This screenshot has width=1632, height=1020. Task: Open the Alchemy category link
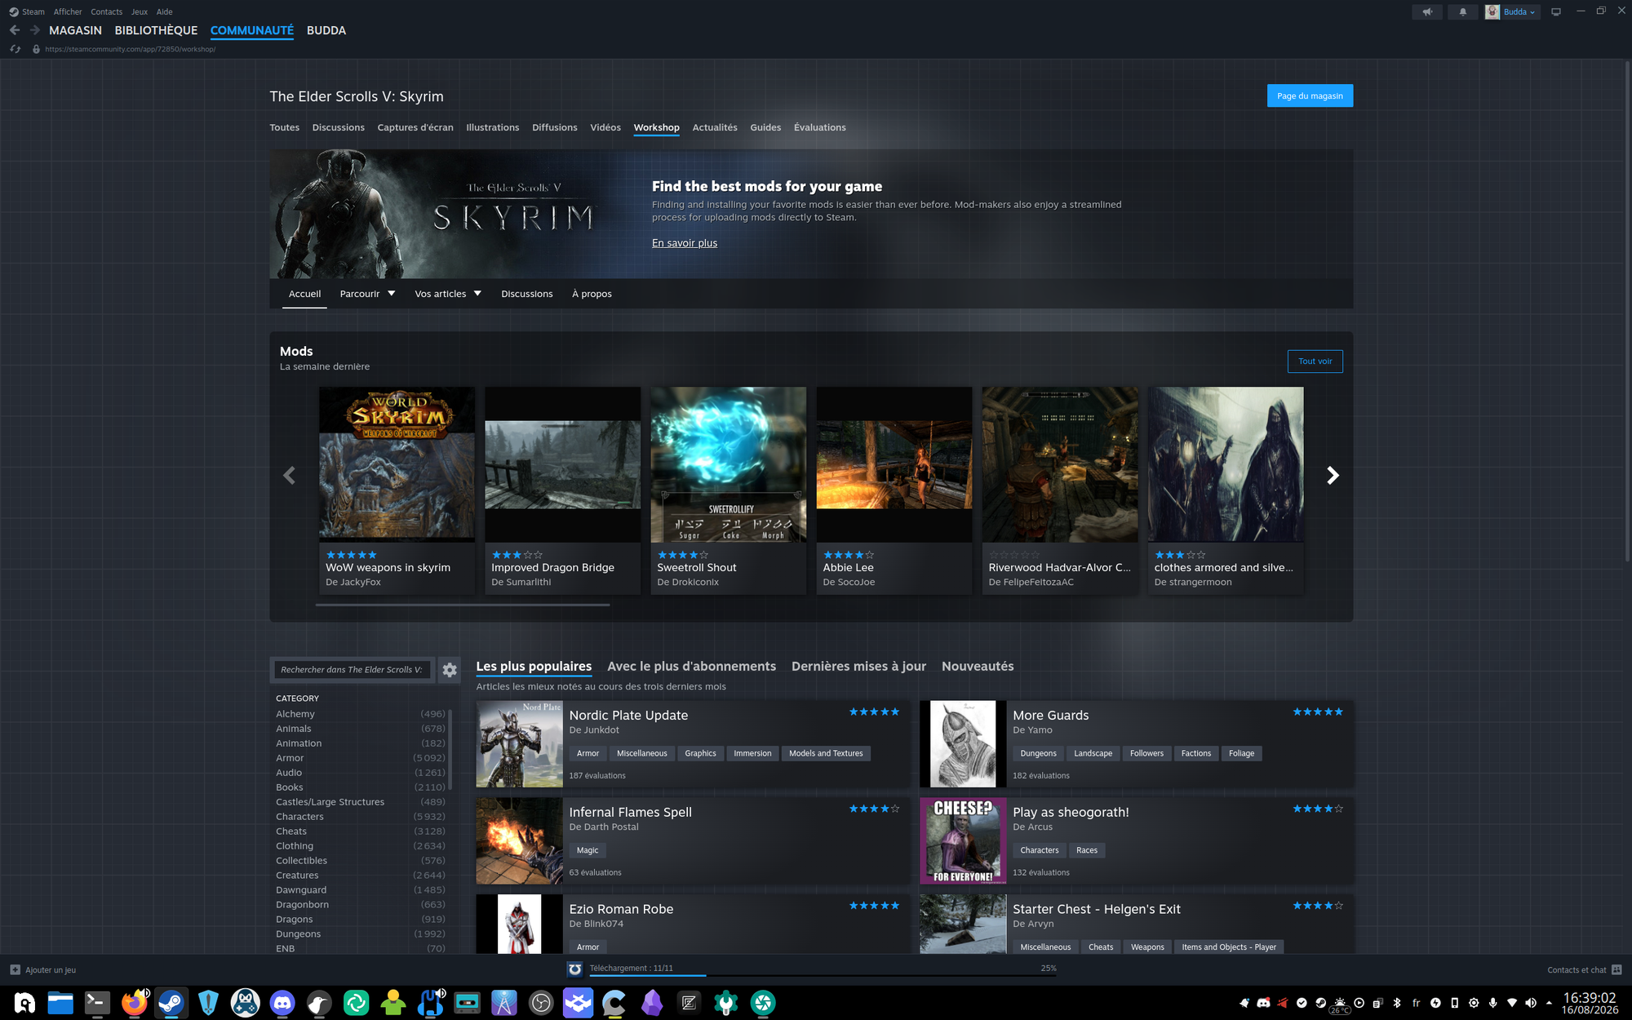pos(295,714)
